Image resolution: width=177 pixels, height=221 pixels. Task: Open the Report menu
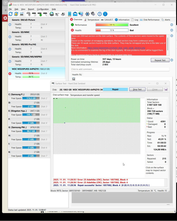click(31, 9)
